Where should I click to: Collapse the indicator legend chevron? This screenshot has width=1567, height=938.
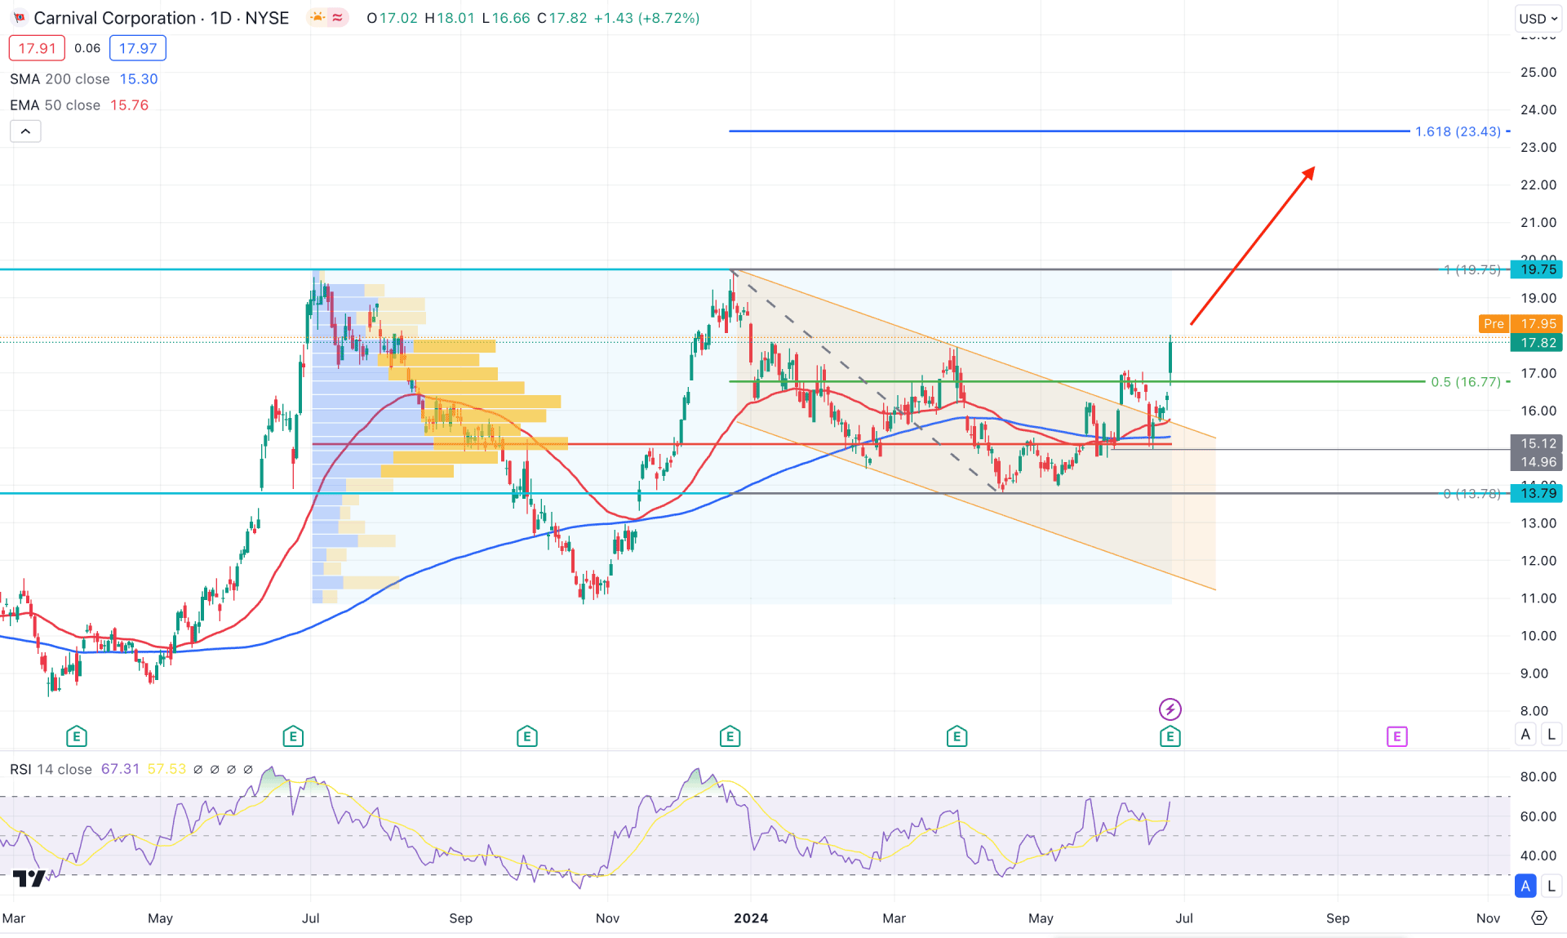(x=25, y=131)
